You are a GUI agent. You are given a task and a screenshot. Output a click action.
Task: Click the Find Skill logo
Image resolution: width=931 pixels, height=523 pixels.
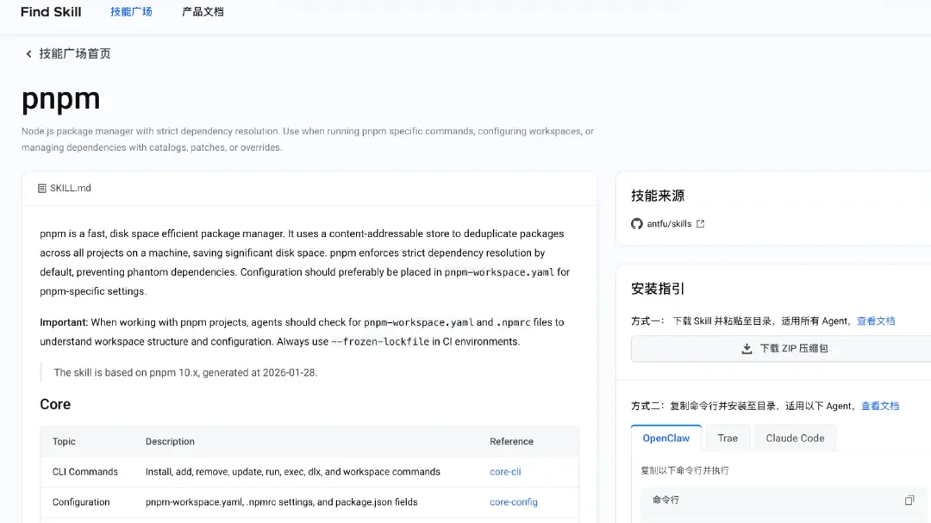tap(51, 12)
